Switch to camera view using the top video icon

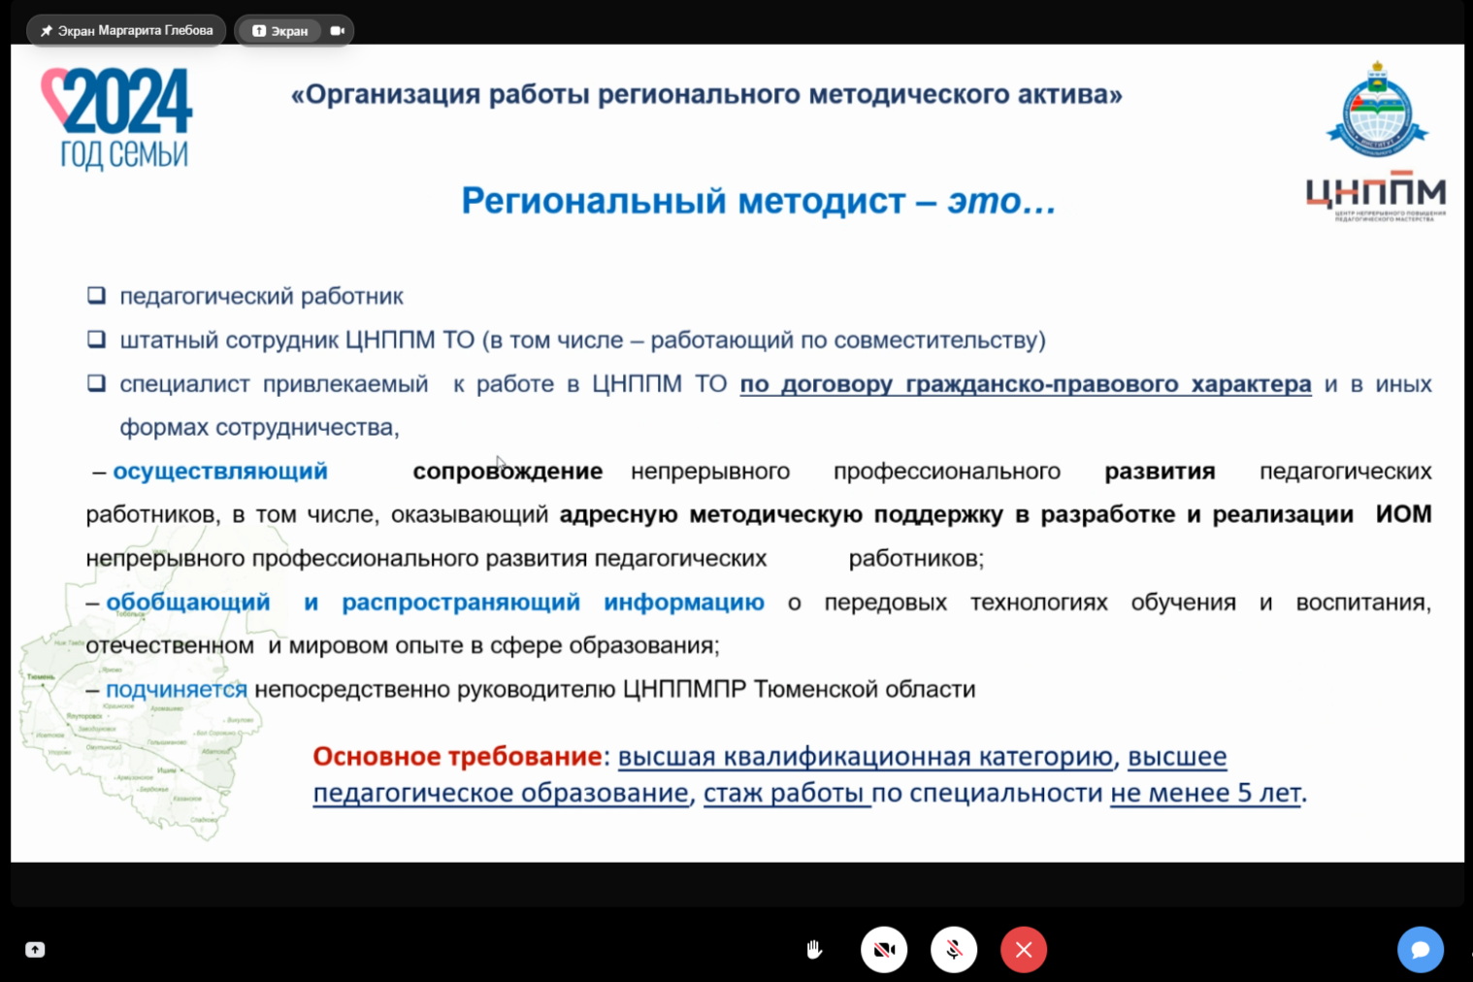click(337, 31)
